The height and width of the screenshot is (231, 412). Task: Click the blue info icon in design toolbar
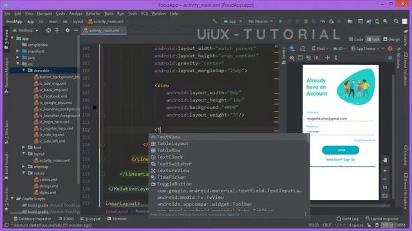pyautogui.click(x=390, y=58)
